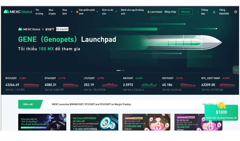The height and width of the screenshot is (141, 240).
Task: Click the price 252.19
Action: pyautogui.click(x=89, y=85)
